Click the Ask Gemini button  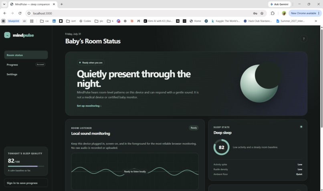pos(279,4)
